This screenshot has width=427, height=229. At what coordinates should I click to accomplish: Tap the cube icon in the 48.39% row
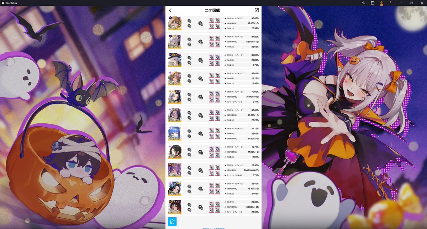(x=200, y=189)
